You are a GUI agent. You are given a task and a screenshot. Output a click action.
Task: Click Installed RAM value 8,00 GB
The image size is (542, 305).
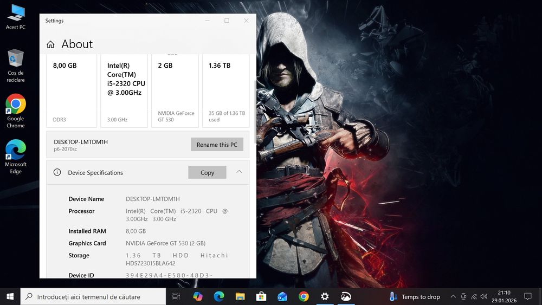(x=136, y=231)
